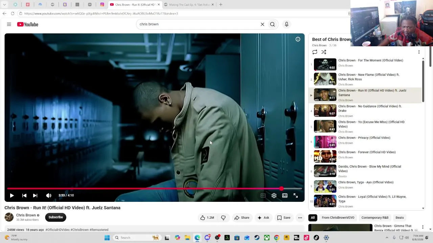Open Steam from the taskbar
The image size is (433, 243).
click(257, 238)
